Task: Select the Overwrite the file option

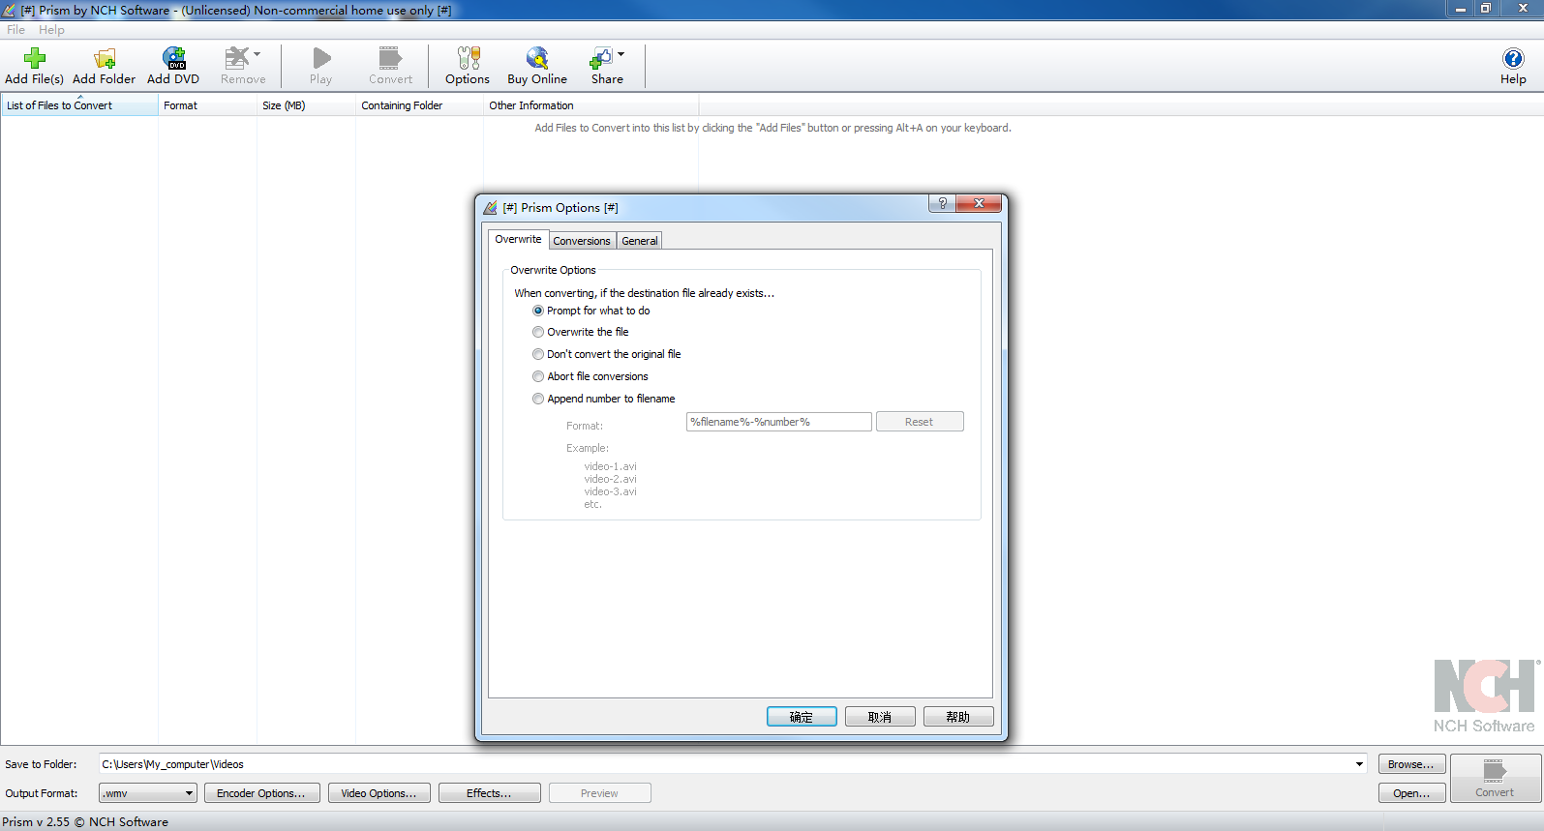Action: (538, 333)
